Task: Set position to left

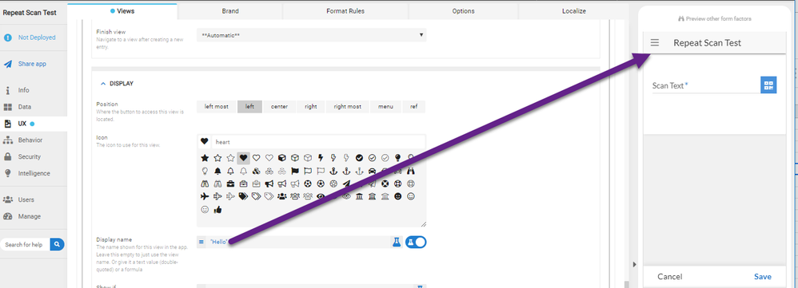Action: pyautogui.click(x=249, y=107)
